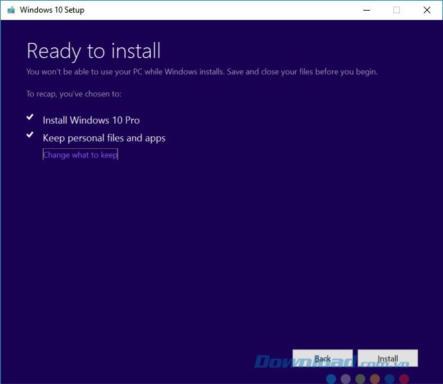
Task: Click the 'To recap, you've chosen to' line
Action: [74, 94]
